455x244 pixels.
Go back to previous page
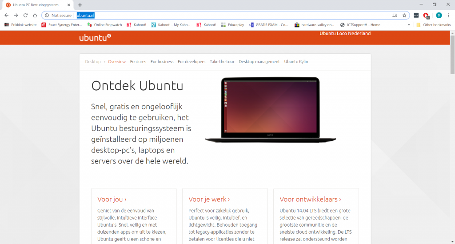[6, 16]
